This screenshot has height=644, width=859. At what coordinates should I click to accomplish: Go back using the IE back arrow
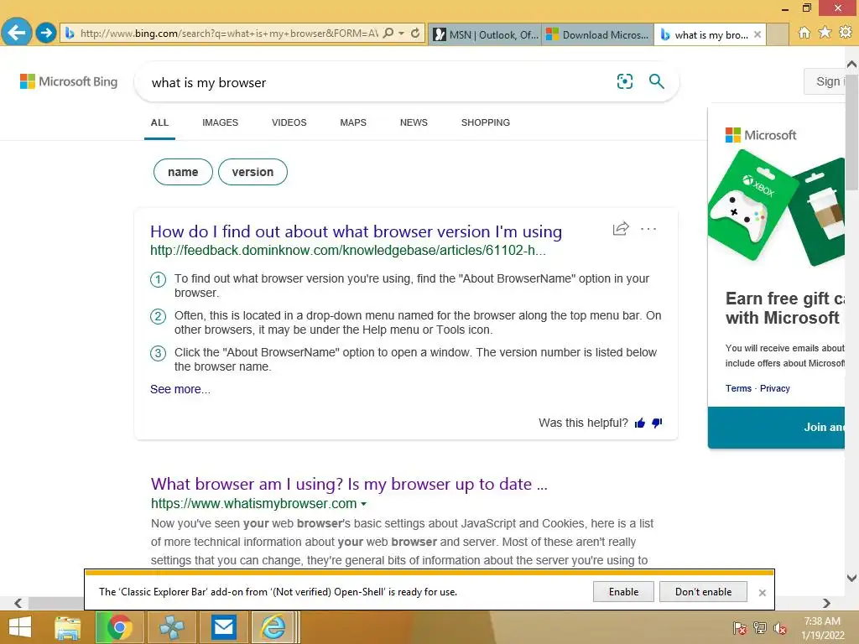(x=17, y=33)
